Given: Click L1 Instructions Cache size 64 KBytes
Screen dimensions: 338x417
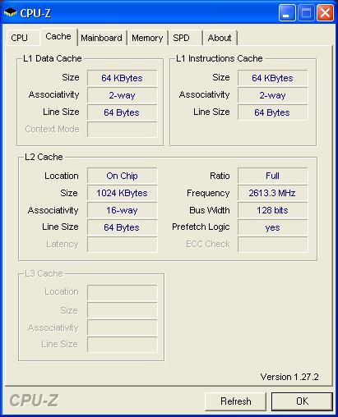Looking at the screenshot, I should (x=272, y=78).
